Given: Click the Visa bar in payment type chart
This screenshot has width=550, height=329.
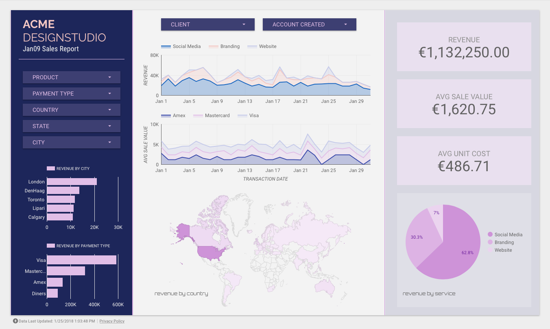Looking at the screenshot, I should coord(81,260).
